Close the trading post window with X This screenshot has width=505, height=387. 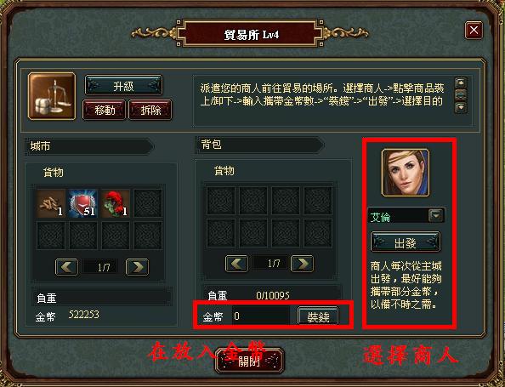pyautogui.click(x=474, y=31)
